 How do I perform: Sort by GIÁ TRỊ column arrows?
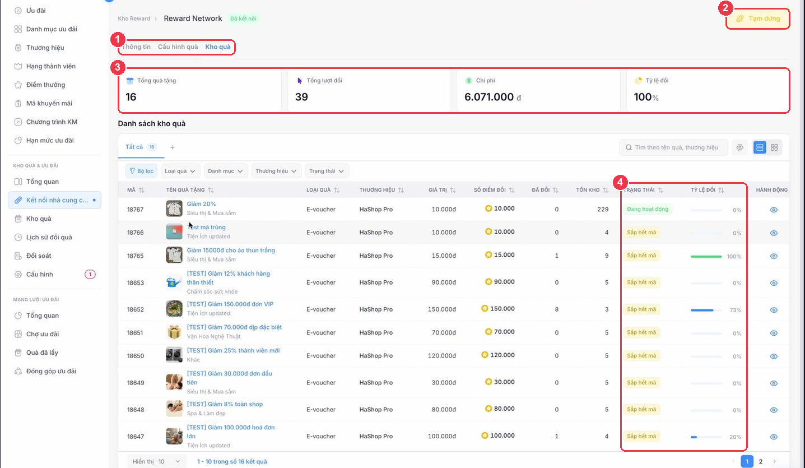[x=453, y=190]
